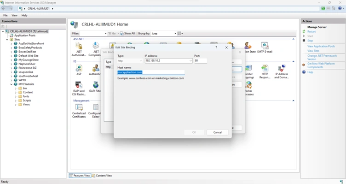The height and width of the screenshot is (184, 346).
Task: Switch to Content View tab
Action: 102,175
